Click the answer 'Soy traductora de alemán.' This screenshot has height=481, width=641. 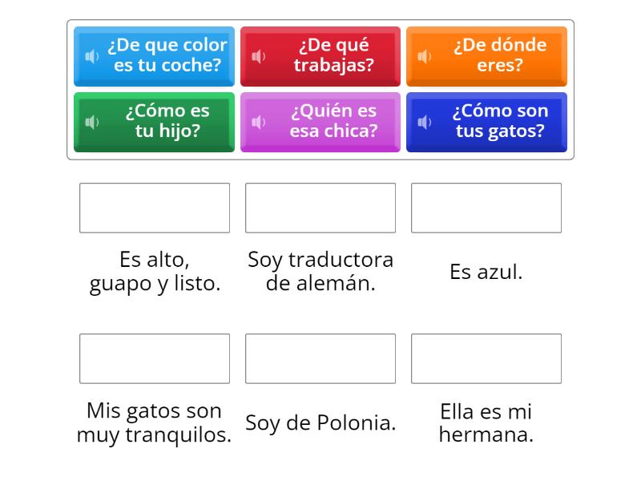[x=320, y=270]
